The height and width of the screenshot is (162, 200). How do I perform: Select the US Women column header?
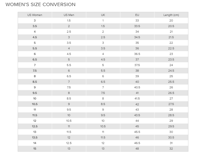[x=35, y=15]
